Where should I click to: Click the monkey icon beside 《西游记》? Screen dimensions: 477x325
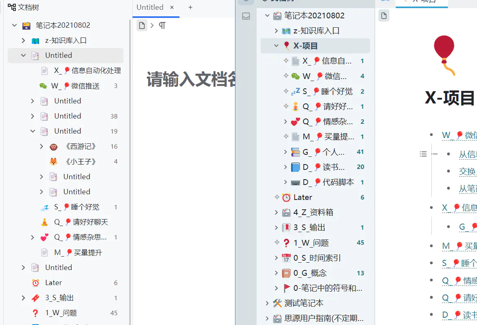point(53,147)
